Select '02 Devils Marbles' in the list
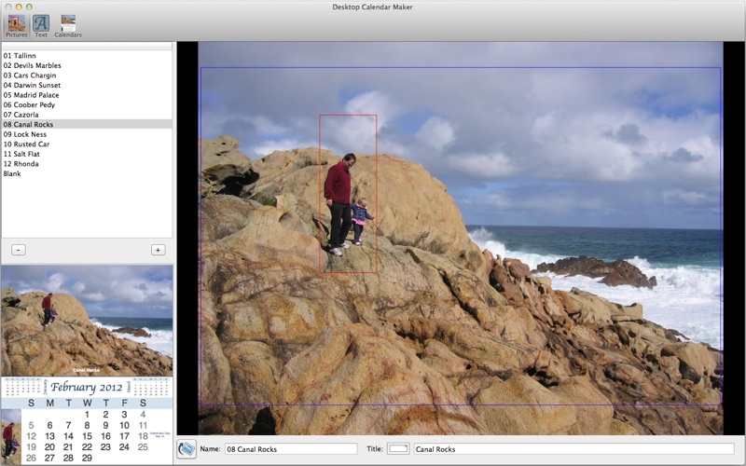746x466 pixels. click(x=87, y=65)
